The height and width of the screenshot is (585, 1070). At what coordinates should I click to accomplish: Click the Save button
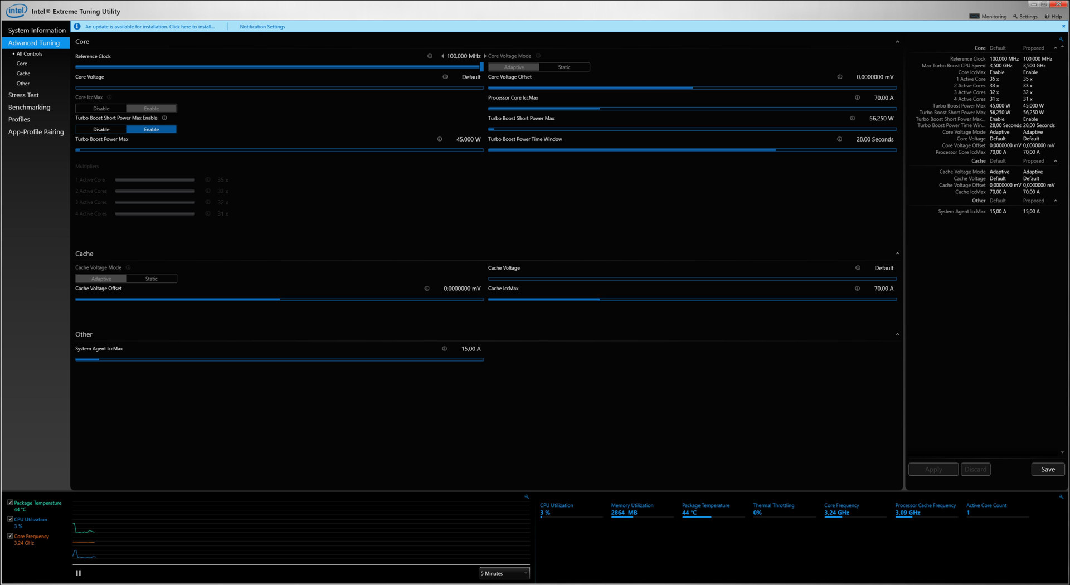[1048, 469]
